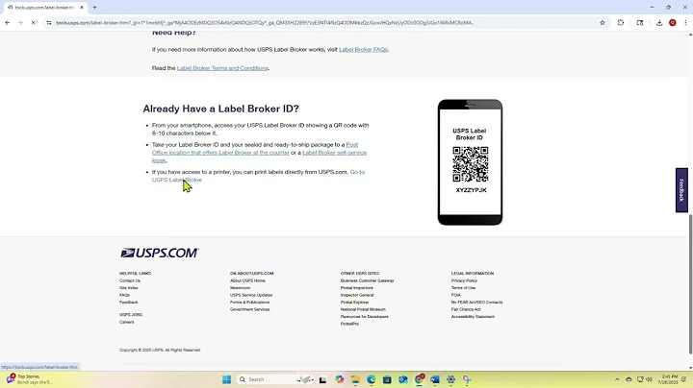Image resolution: width=693 pixels, height=388 pixels.
Task: Switch to Chrome on the taskbar
Action: [419, 379]
